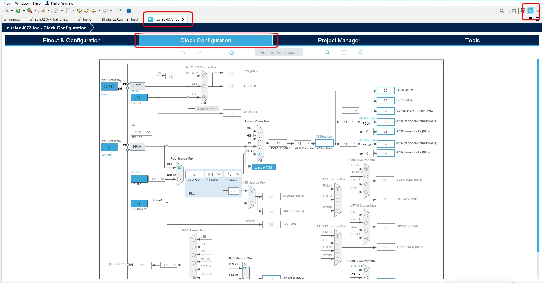Open the MSI RC 2097 frequency dropdown

click(x=141, y=132)
